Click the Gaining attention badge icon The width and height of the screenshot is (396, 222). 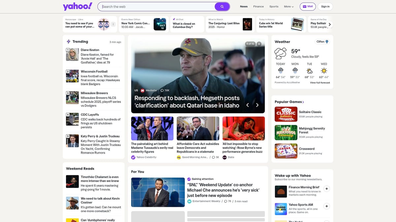[189, 179]
